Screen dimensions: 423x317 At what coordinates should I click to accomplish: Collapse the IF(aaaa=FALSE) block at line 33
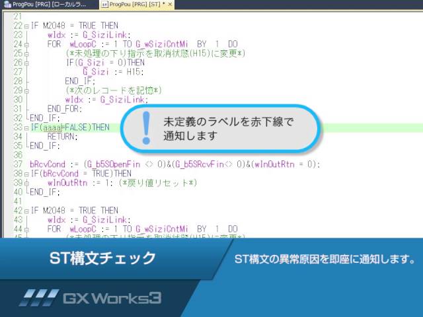26,128
